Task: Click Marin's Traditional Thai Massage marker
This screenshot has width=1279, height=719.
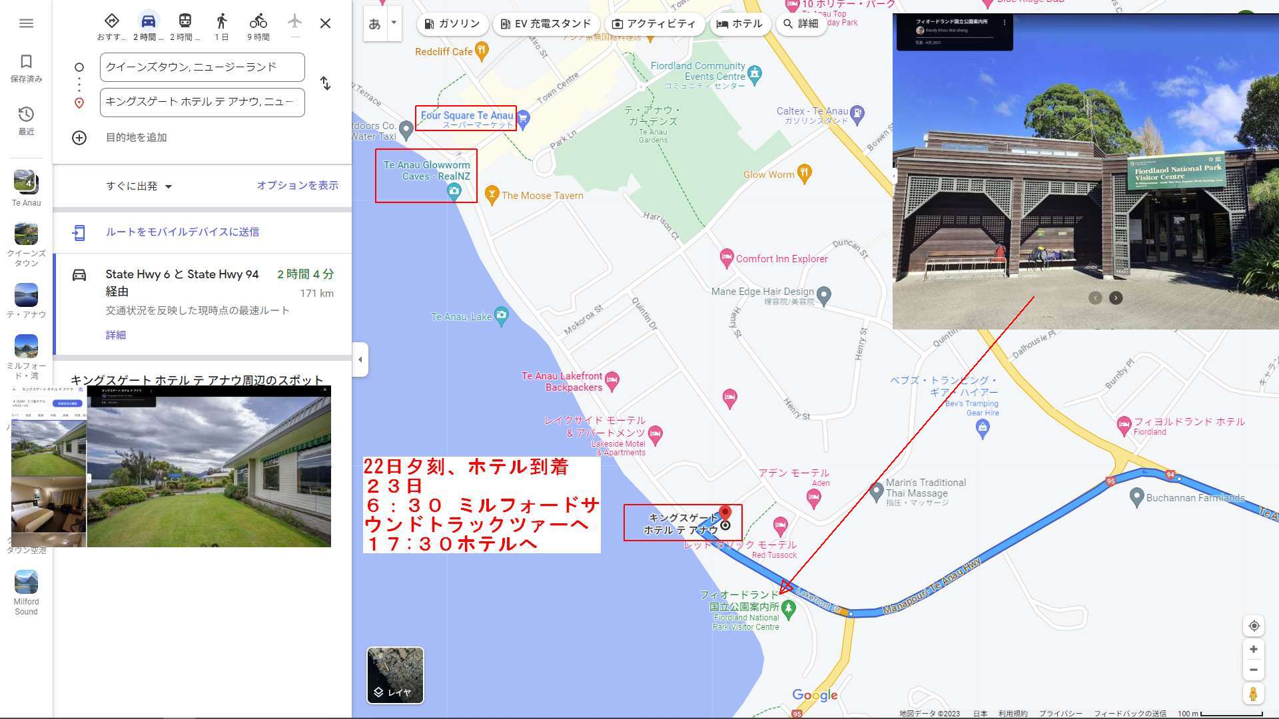Action: 877,492
